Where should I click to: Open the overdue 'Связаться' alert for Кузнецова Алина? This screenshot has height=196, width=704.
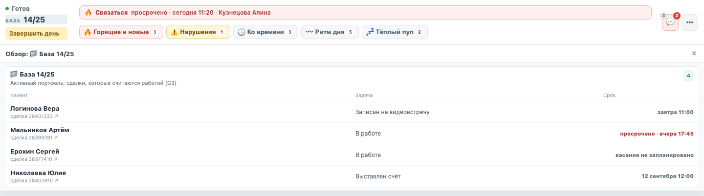coord(365,12)
